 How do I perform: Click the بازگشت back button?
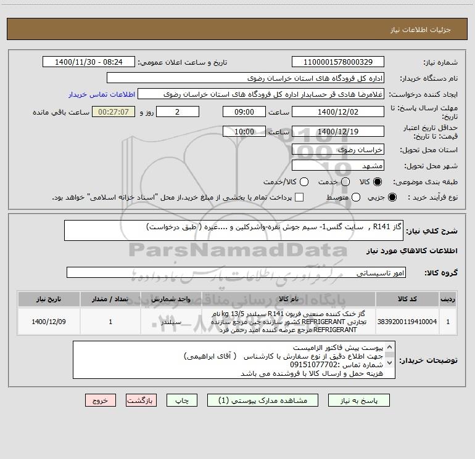tap(141, 400)
